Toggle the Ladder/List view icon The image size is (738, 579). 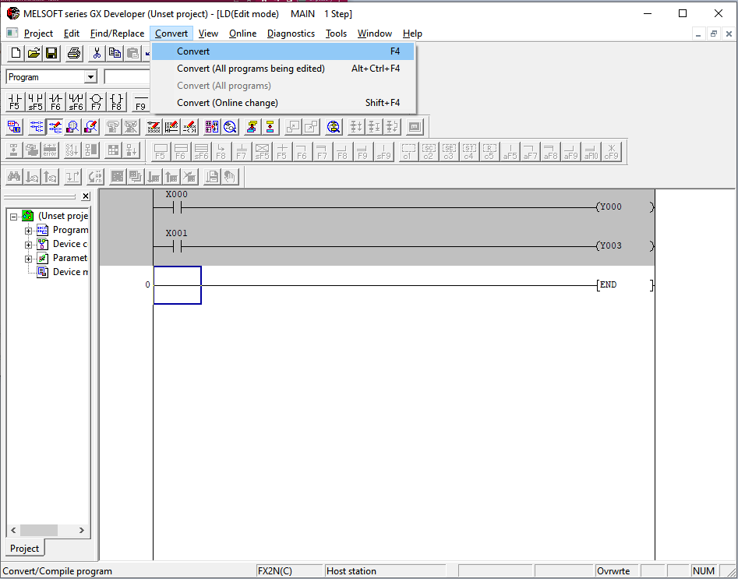pyautogui.click(x=15, y=126)
